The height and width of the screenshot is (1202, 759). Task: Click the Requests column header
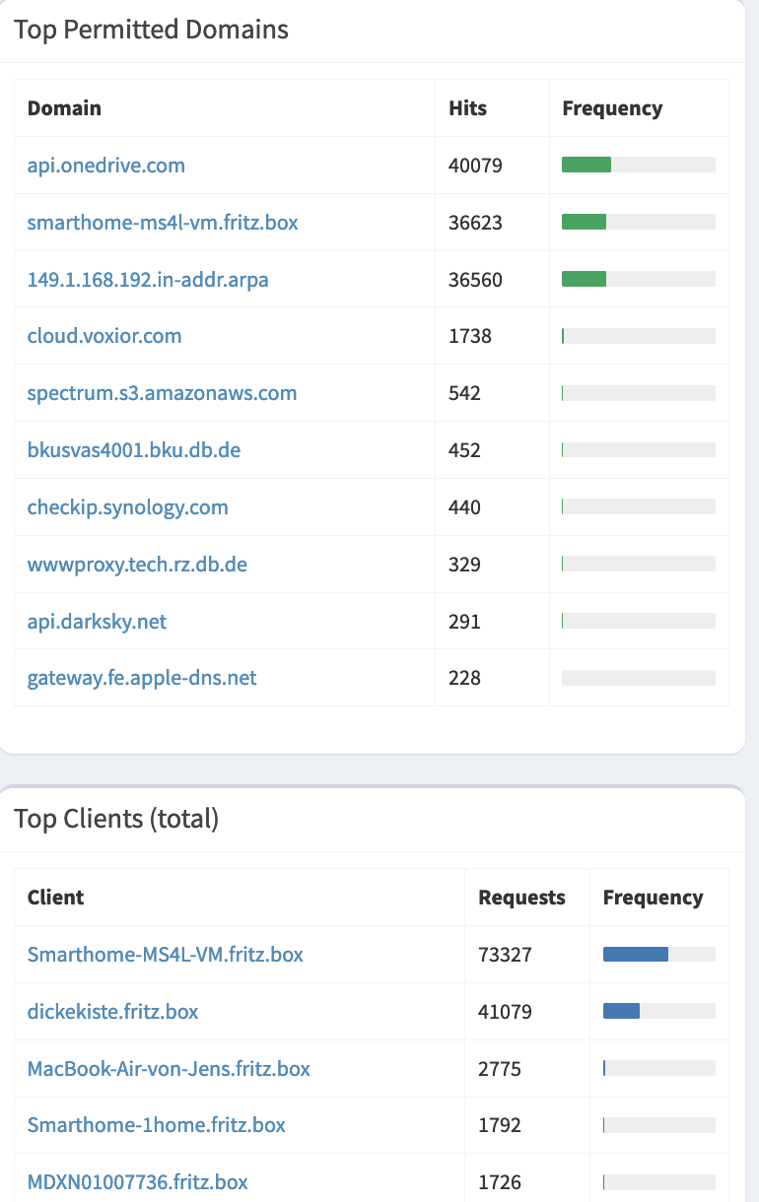pyautogui.click(x=521, y=898)
